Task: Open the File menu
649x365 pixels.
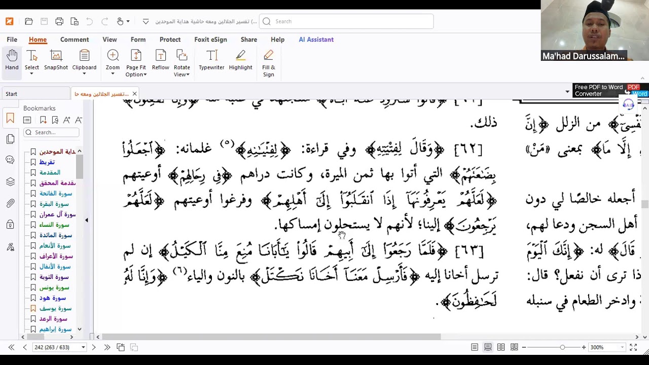Action: (x=12, y=40)
